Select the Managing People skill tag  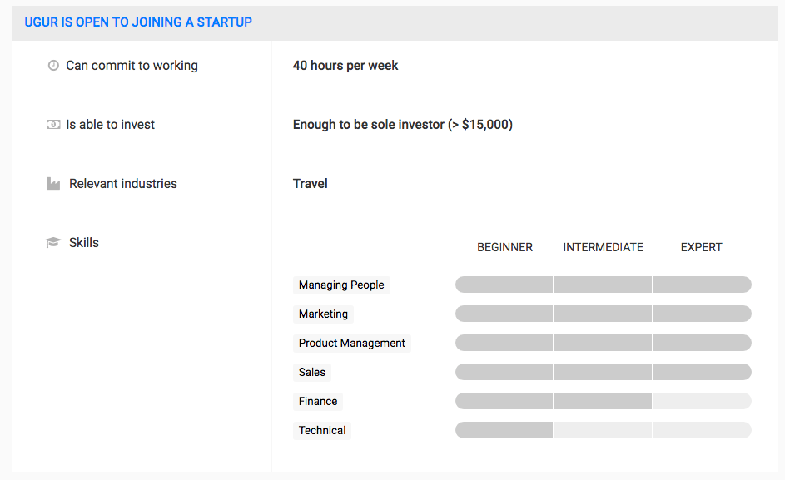click(x=341, y=285)
